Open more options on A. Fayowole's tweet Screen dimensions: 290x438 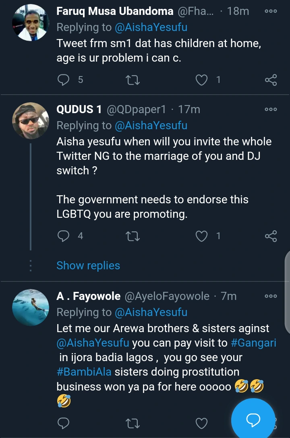click(x=271, y=296)
